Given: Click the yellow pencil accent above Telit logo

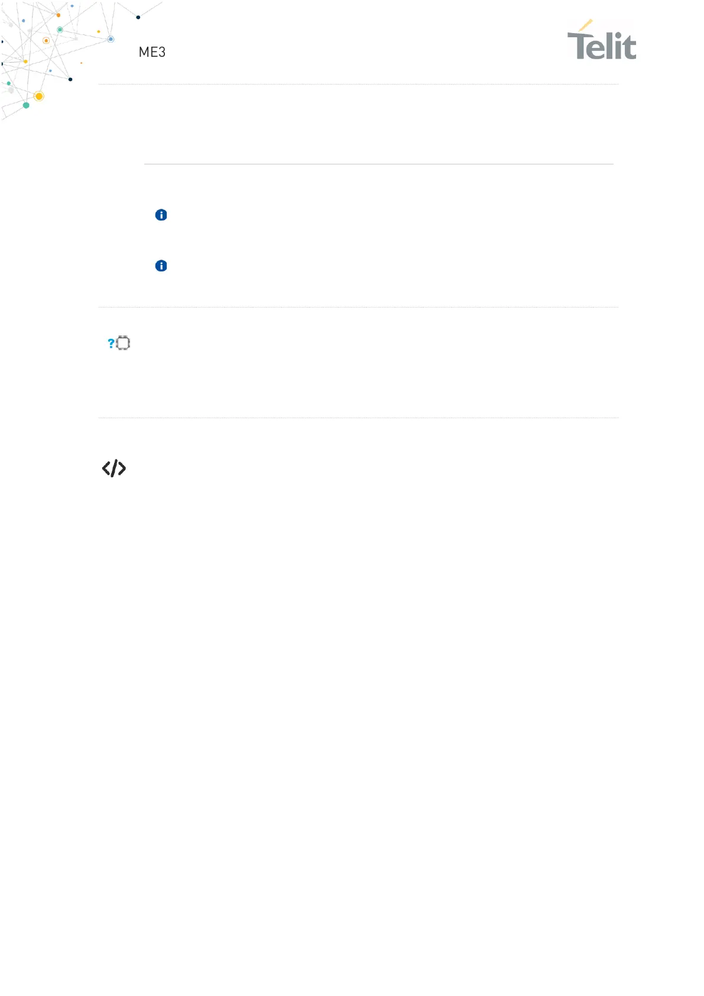Looking at the screenshot, I should pyautogui.click(x=585, y=25).
